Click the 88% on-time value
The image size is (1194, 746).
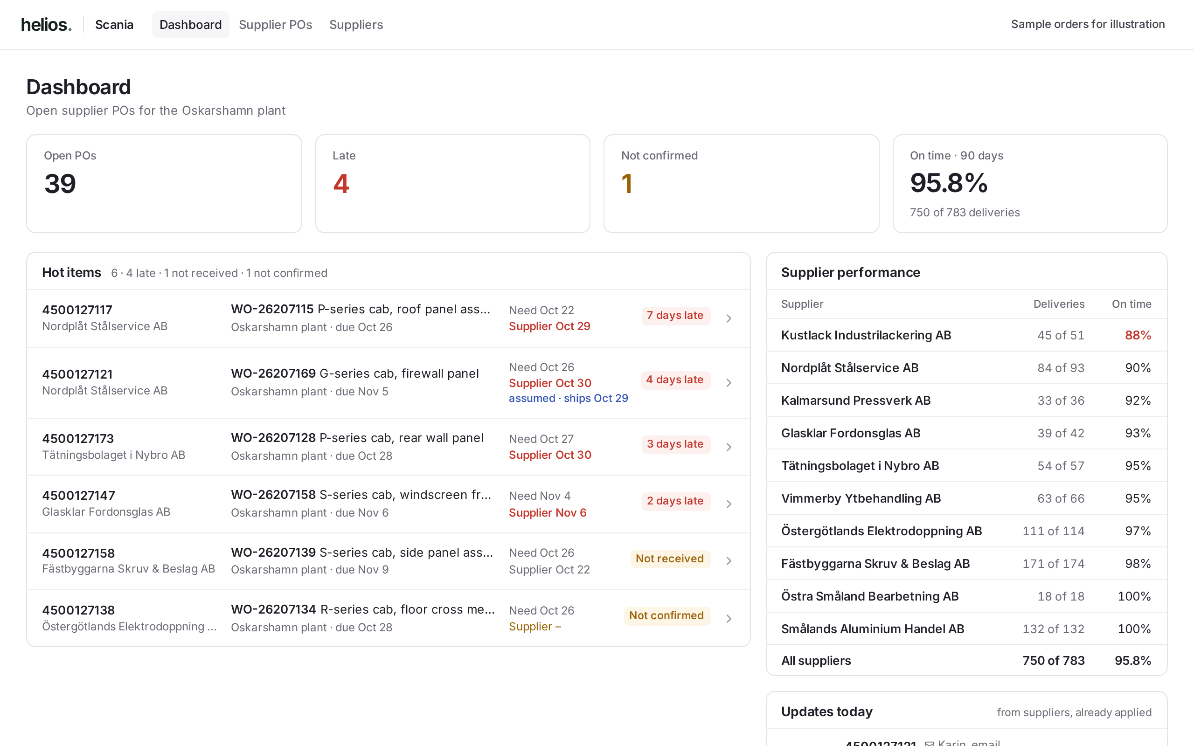click(x=1138, y=335)
